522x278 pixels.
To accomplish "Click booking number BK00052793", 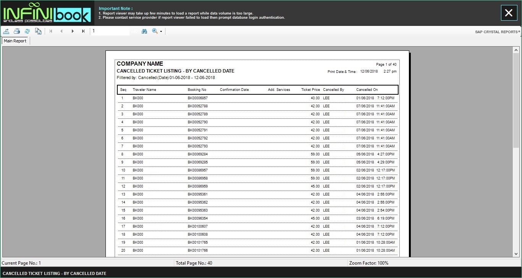I will tap(198, 146).
